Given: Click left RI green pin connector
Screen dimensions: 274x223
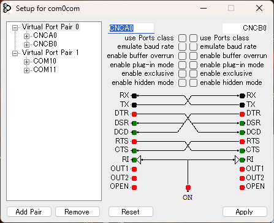Looking at the screenshot, I should coord(134,160).
